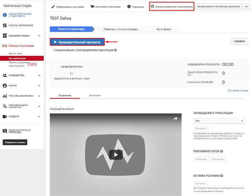Viewport: 252px width, 196px height.
Task: Click the Предварительный просмотр button
Action: 77,42
